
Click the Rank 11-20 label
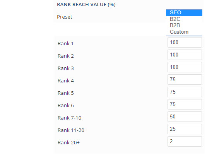click(x=71, y=130)
